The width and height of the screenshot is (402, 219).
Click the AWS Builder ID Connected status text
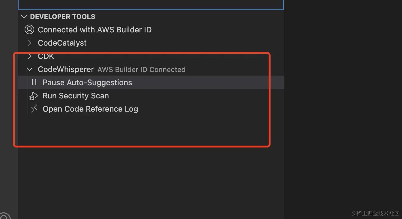141,70
